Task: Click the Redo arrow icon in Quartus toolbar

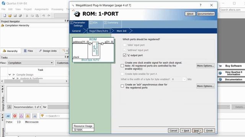Action: pyautogui.click(x=49, y=16)
